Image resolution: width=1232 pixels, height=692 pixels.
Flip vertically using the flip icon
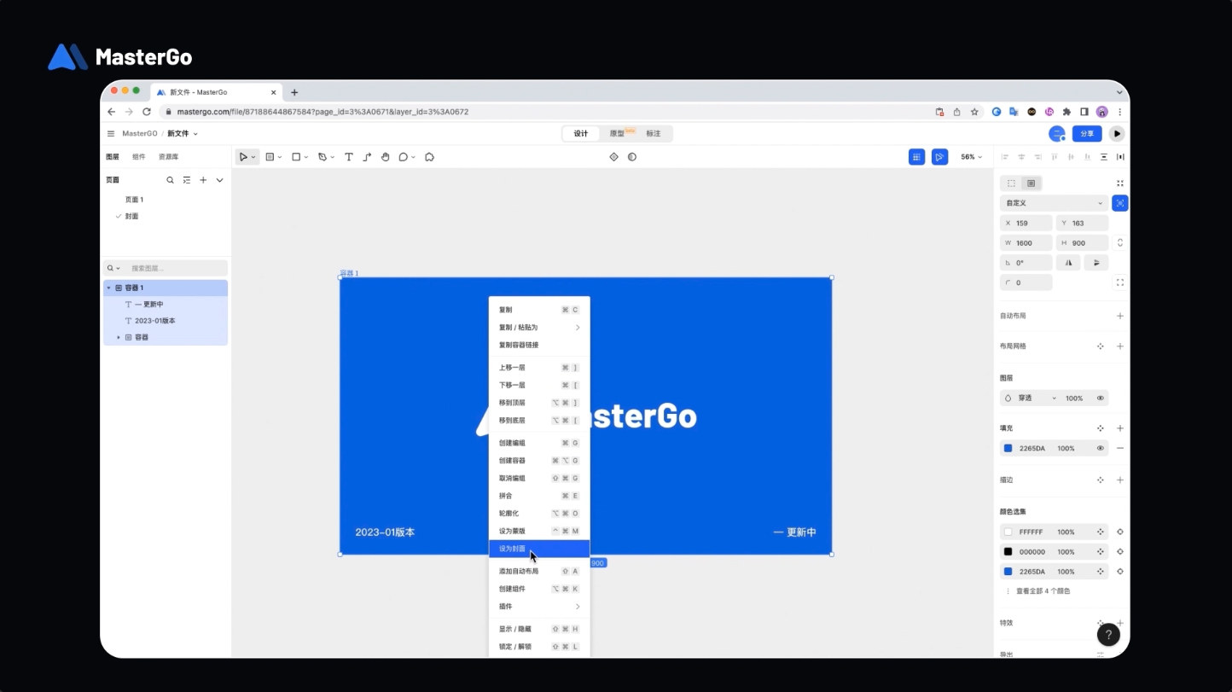(1096, 263)
